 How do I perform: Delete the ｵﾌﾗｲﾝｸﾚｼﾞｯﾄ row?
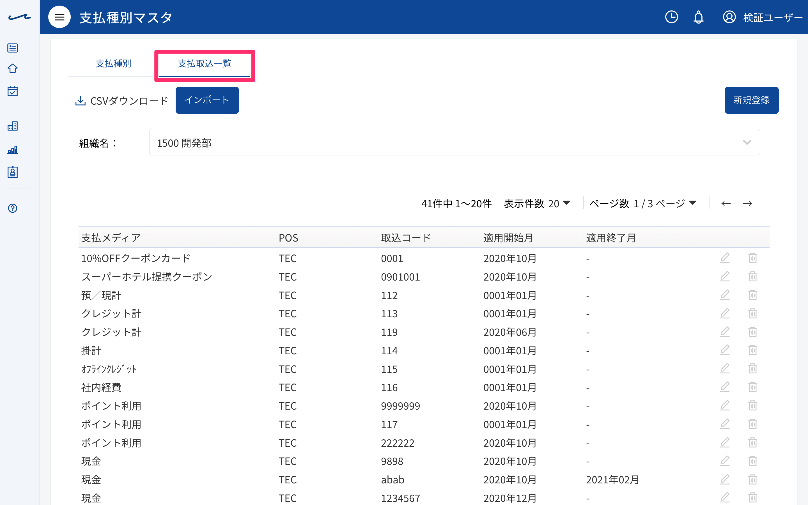pos(752,369)
